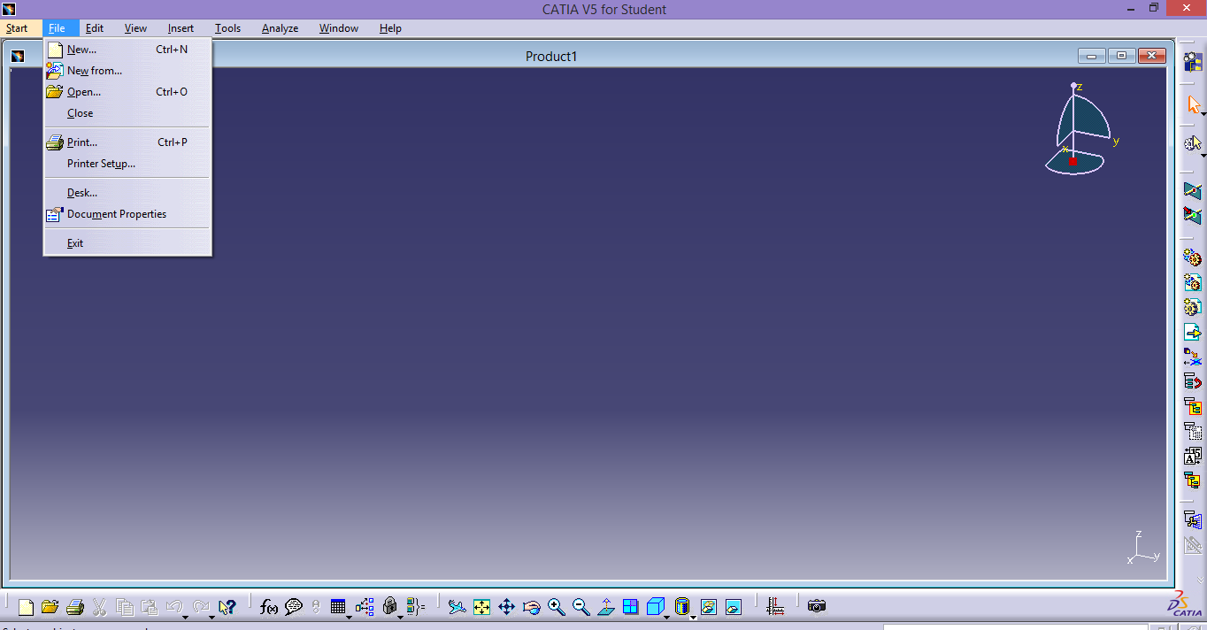Expand the Design Table icon dropdown arrow

349,617
